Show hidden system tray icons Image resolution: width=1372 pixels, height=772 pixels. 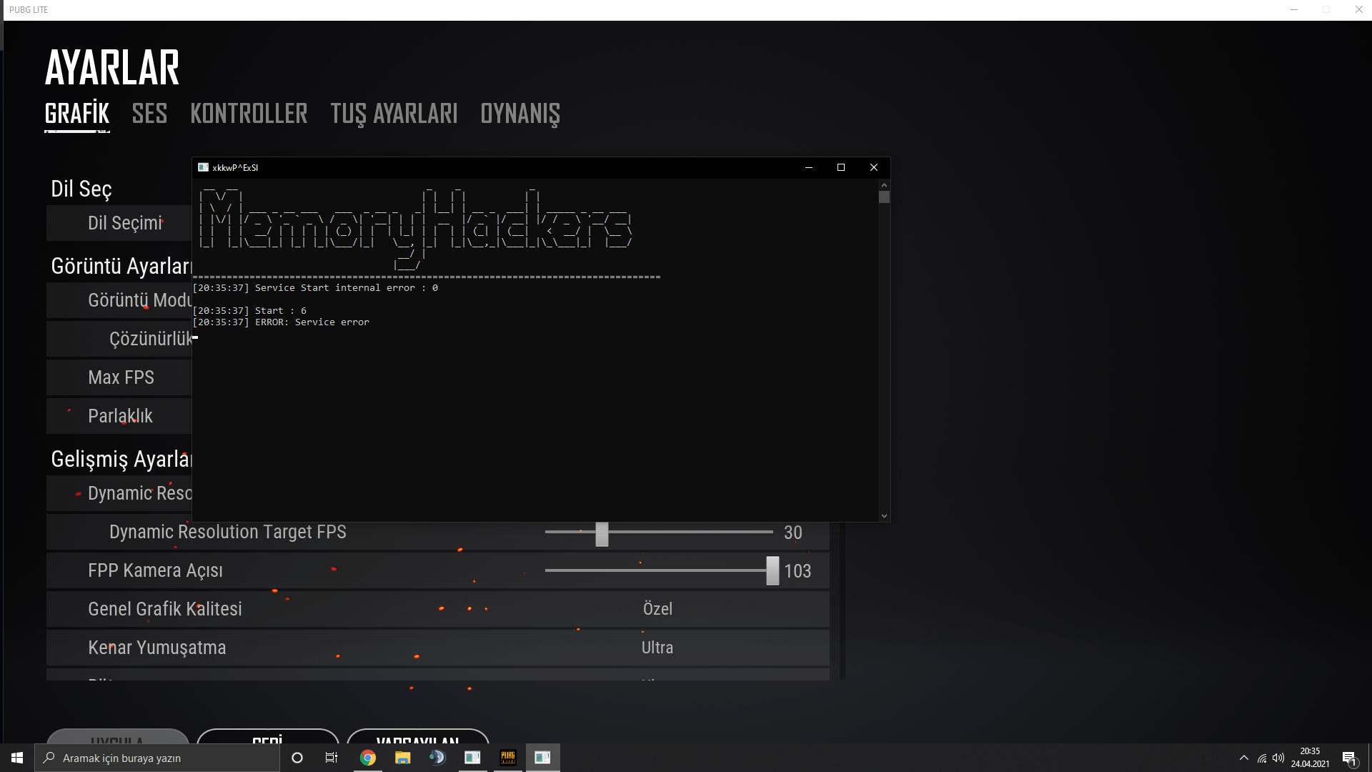[x=1244, y=758]
